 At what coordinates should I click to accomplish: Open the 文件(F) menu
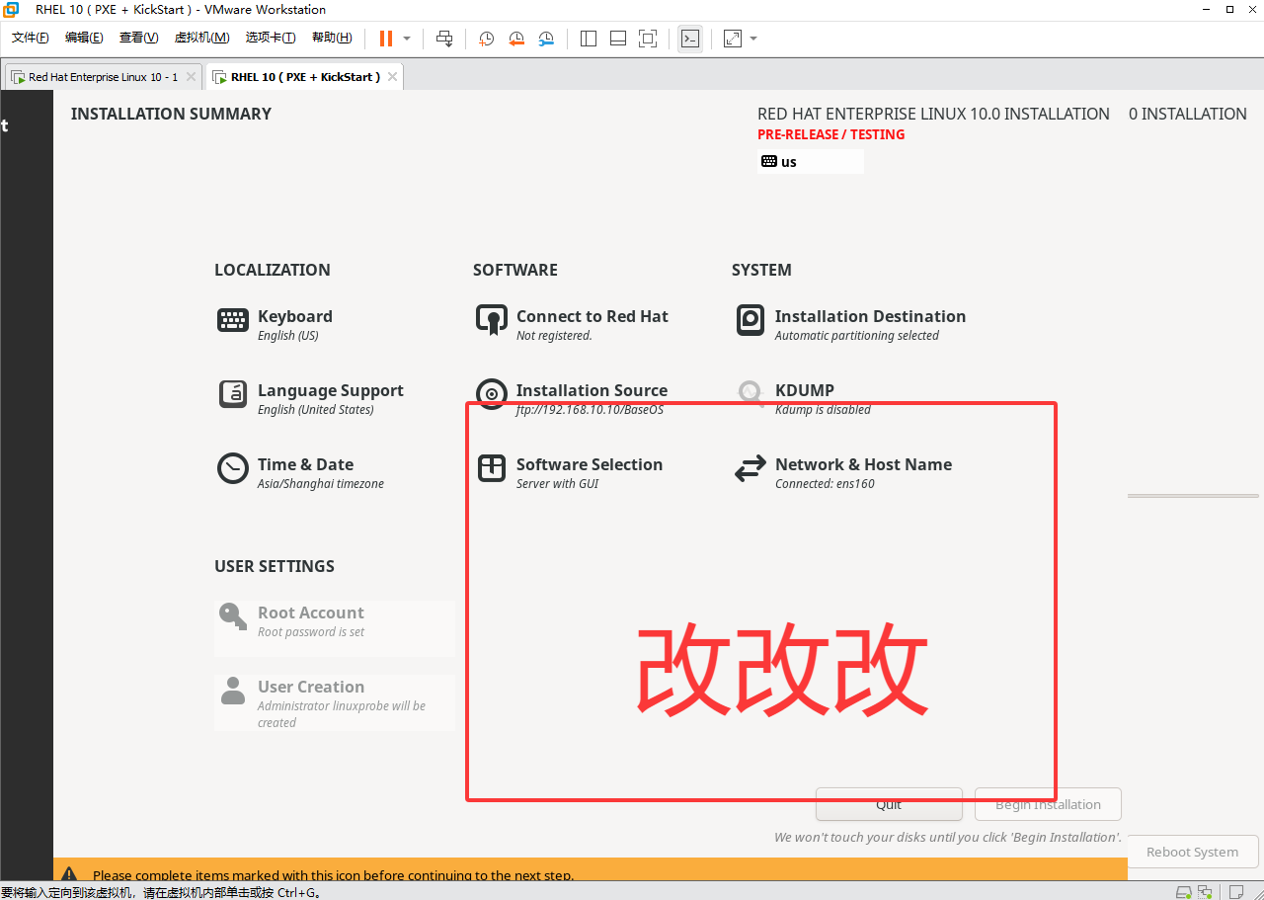pos(30,38)
